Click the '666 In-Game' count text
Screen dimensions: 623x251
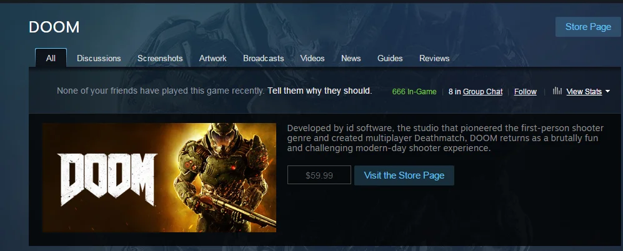pos(414,92)
